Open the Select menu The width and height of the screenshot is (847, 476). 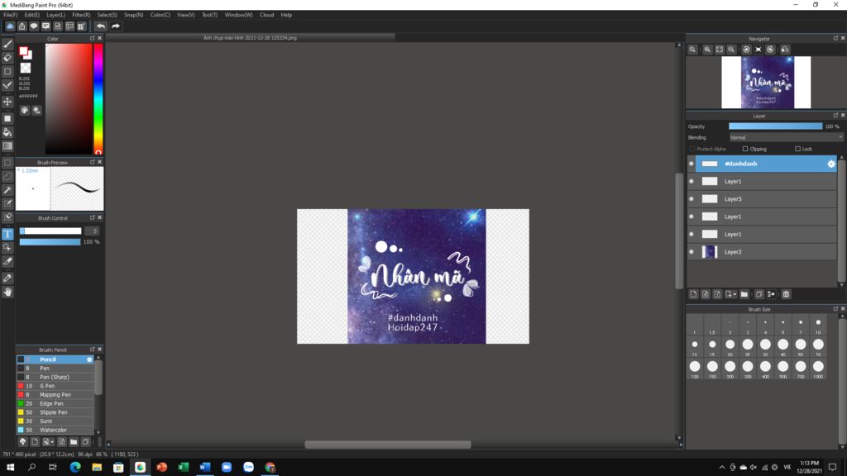(107, 15)
